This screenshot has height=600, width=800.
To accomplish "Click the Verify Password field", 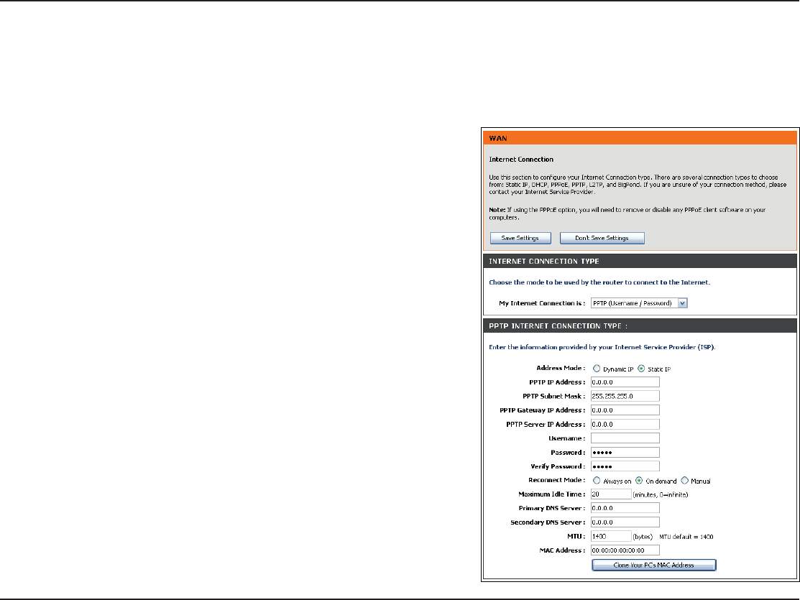I will 625,466.
